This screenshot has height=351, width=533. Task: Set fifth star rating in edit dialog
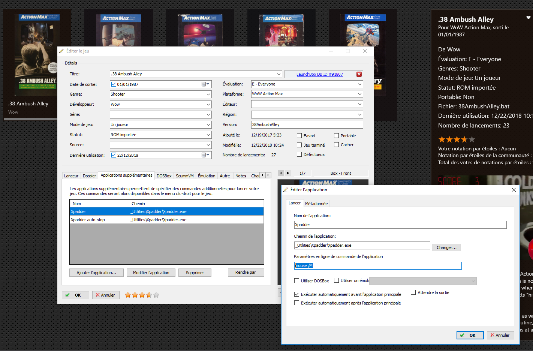pyautogui.click(x=156, y=295)
